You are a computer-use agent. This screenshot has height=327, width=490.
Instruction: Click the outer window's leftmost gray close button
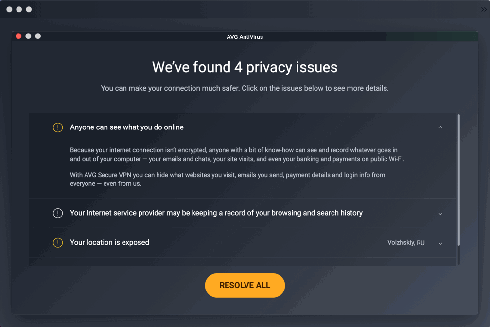pyautogui.click(x=9, y=9)
